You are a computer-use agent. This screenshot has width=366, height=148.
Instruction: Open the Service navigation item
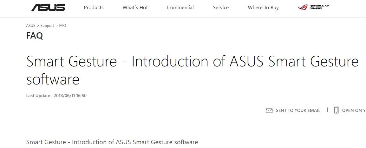tap(221, 8)
